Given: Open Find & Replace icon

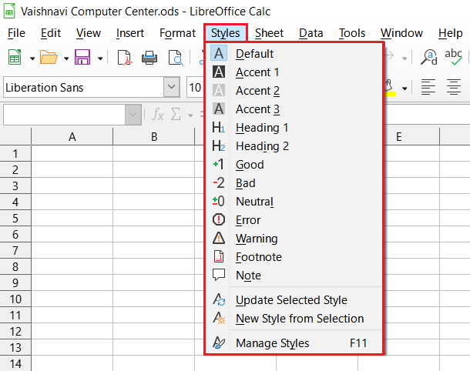Looking at the screenshot, I should pyautogui.click(x=429, y=57).
